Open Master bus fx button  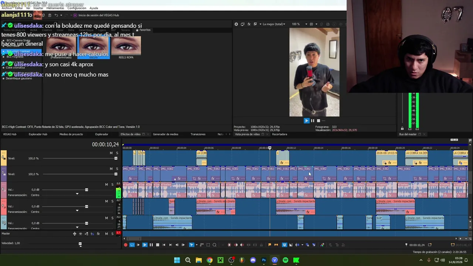(98, 234)
